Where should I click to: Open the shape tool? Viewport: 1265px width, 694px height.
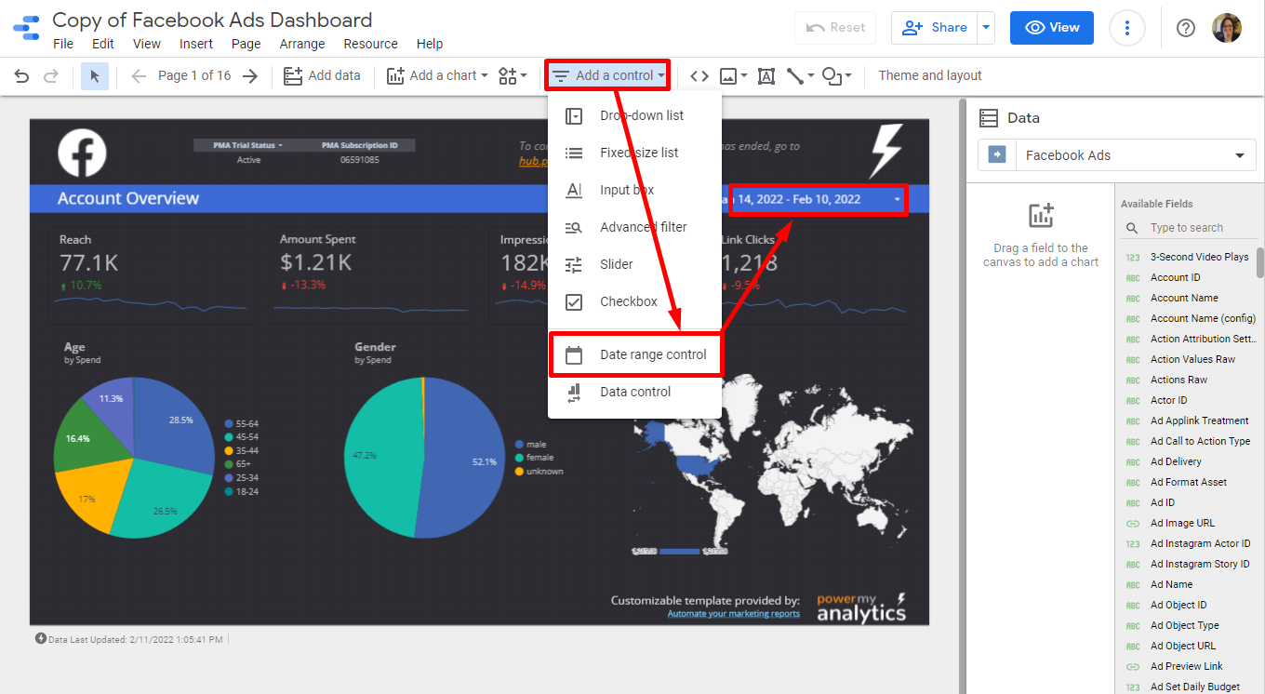tap(832, 75)
